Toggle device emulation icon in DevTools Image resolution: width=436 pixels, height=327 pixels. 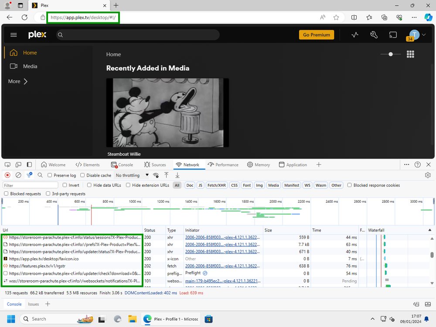pyautogui.click(x=18, y=165)
